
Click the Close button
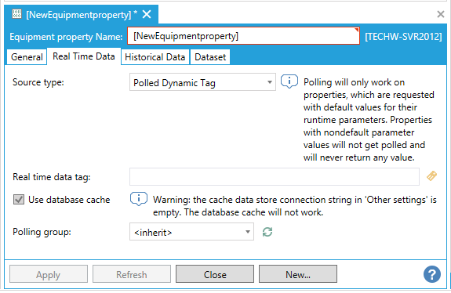(x=215, y=274)
